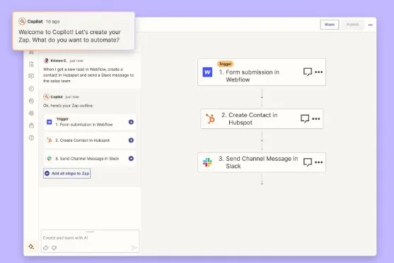Image resolution: width=394 pixels, height=263 pixels.
Task: Add the Form submission in Webflow step via plus
Action: (131, 122)
